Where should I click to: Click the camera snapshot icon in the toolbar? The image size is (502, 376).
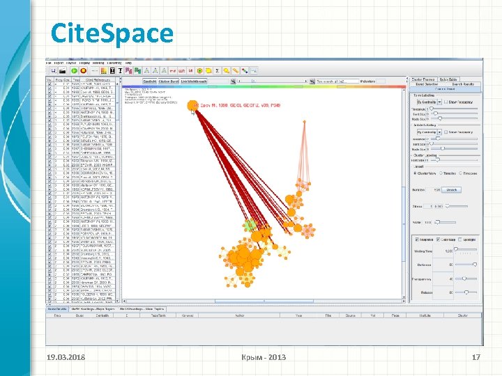[x=63, y=70]
